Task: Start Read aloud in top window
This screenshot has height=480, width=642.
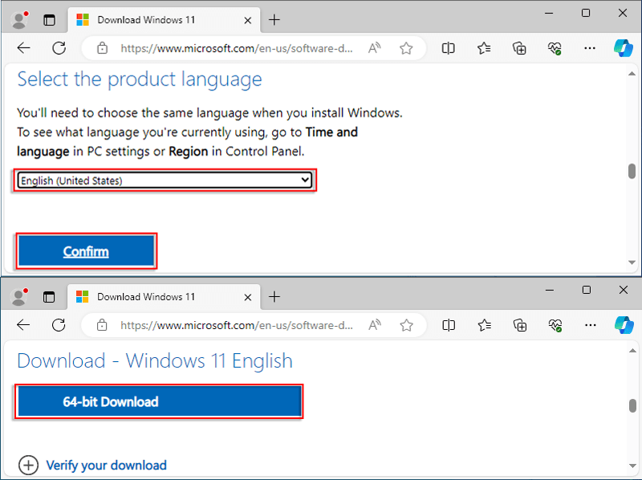Action: (374, 48)
